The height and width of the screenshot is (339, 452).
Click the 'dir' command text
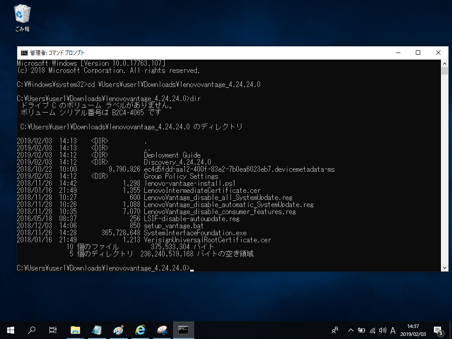click(x=195, y=98)
